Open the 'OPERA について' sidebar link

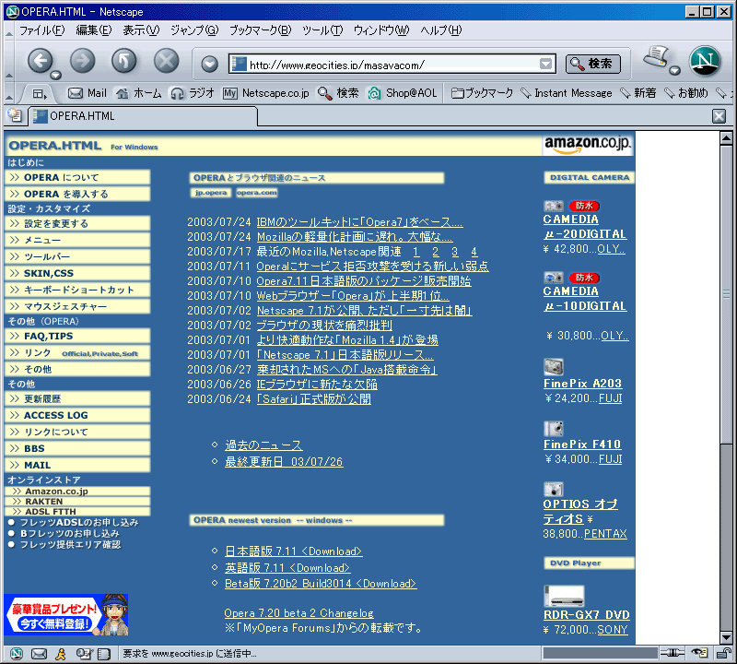(77, 177)
